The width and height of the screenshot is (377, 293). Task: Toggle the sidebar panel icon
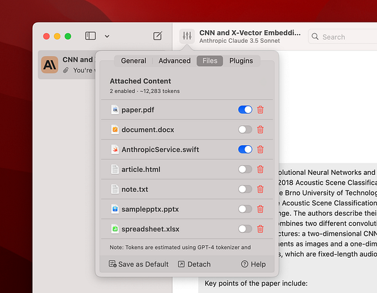coord(90,36)
